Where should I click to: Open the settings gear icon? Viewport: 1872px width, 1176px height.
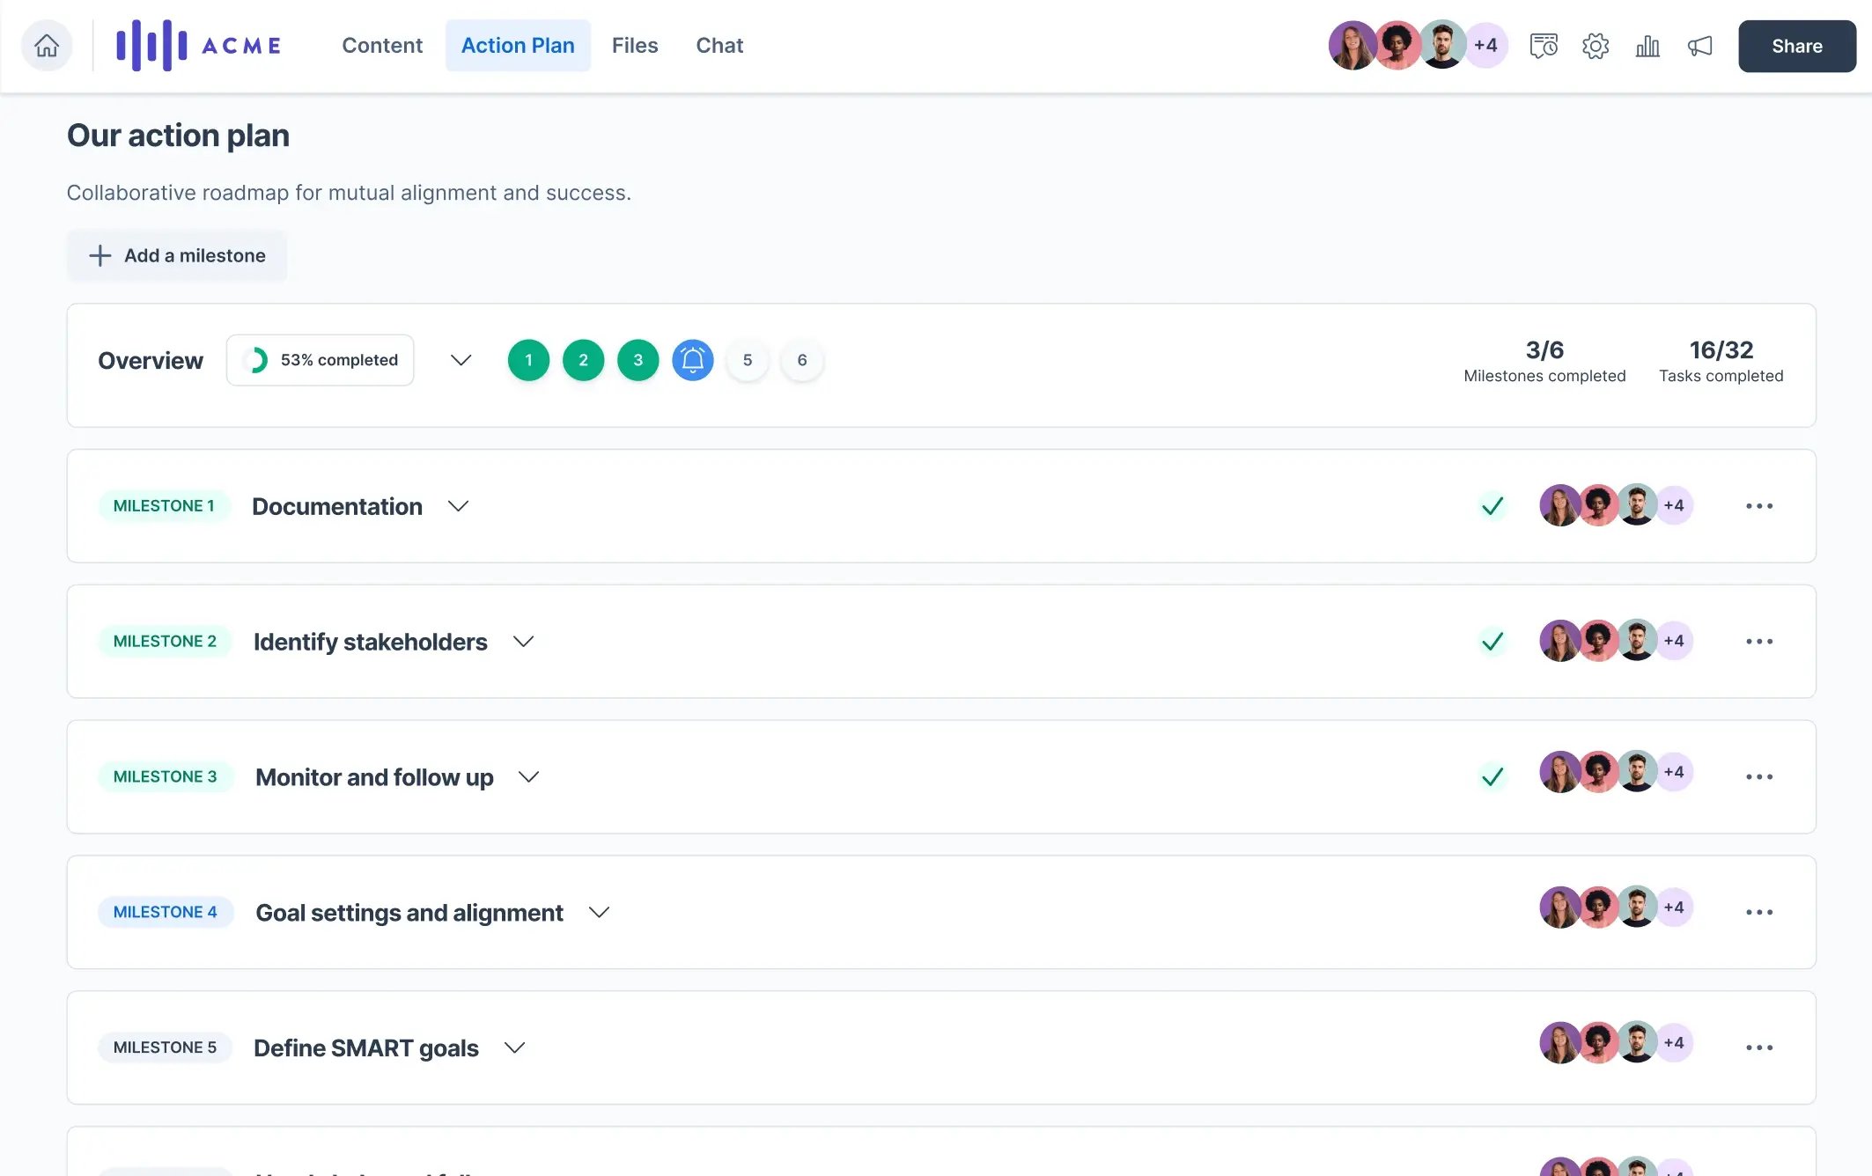(x=1595, y=46)
